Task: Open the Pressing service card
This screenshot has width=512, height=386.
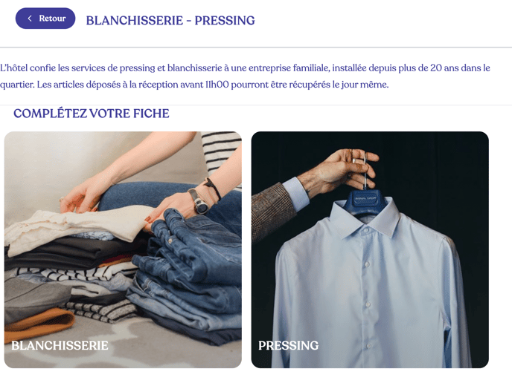Action: tap(370, 249)
